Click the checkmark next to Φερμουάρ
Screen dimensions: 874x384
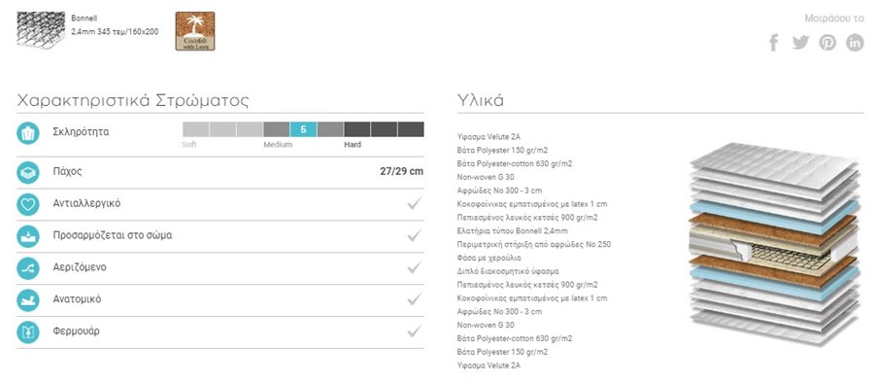click(x=414, y=332)
